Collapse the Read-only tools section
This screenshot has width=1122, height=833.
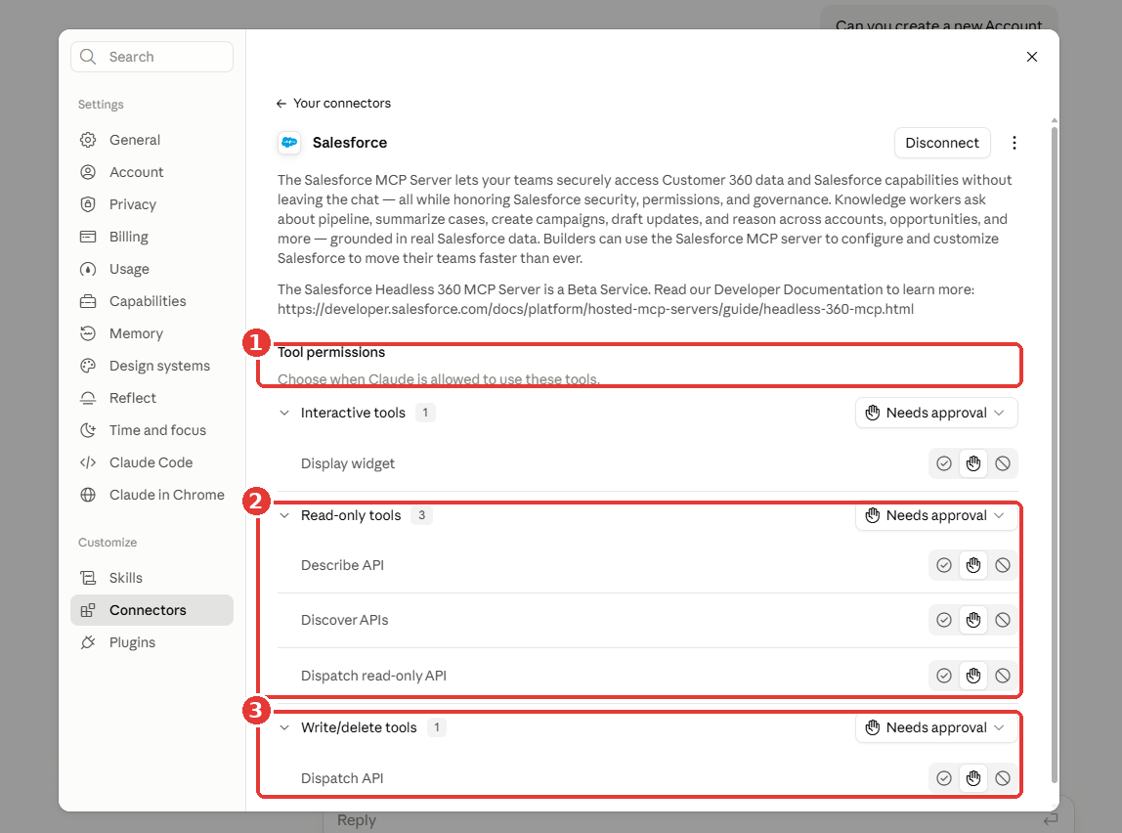point(284,515)
